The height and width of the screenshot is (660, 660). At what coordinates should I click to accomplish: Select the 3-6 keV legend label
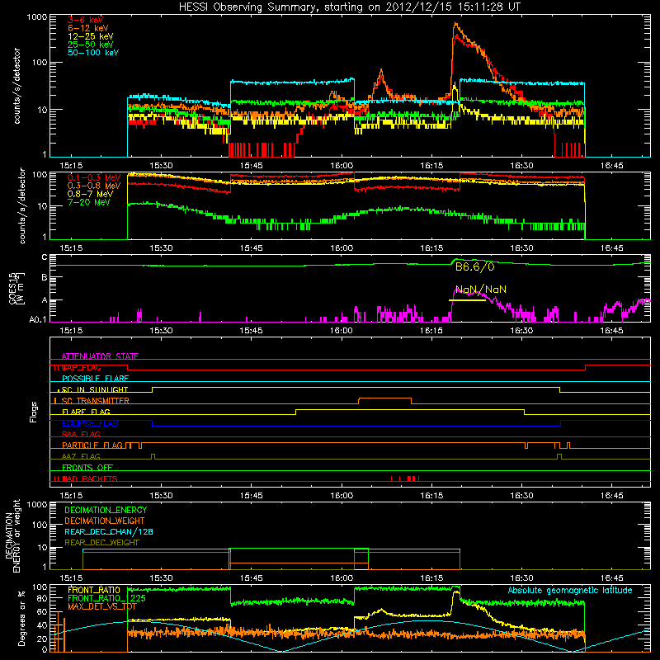pyautogui.click(x=86, y=20)
